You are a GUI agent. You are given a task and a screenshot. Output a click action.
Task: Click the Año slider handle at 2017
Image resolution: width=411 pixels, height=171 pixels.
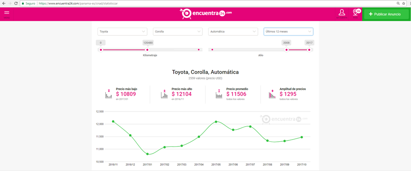click(309, 50)
